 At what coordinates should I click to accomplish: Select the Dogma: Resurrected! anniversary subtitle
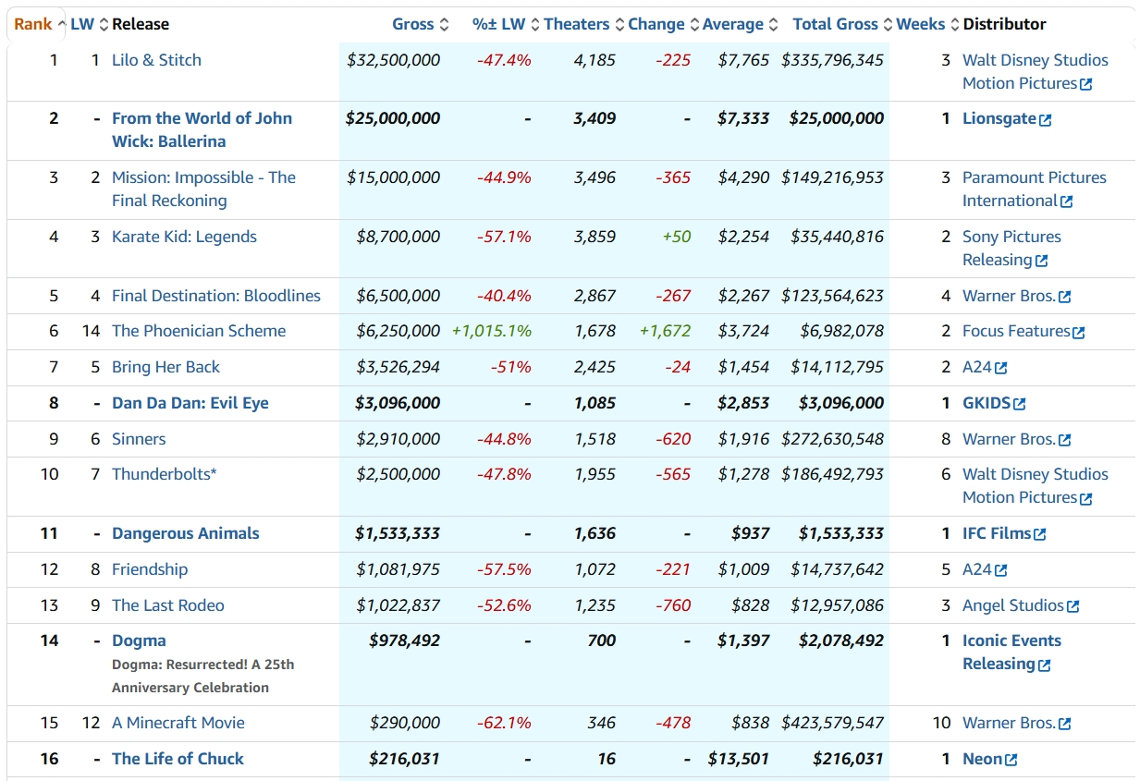pyautogui.click(x=203, y=676)
